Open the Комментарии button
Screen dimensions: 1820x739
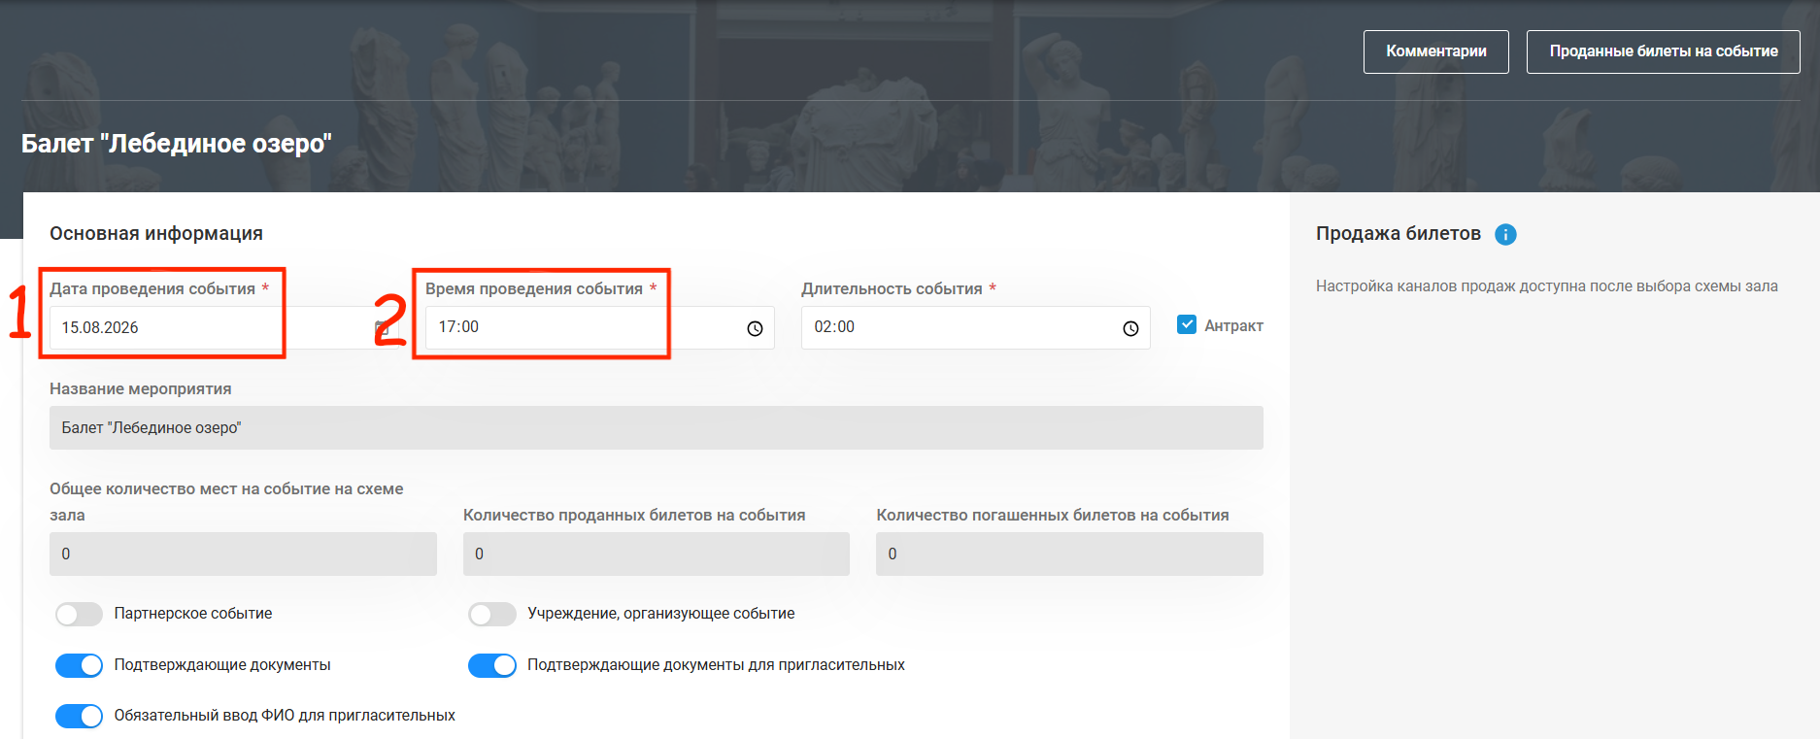[1436, 51]
